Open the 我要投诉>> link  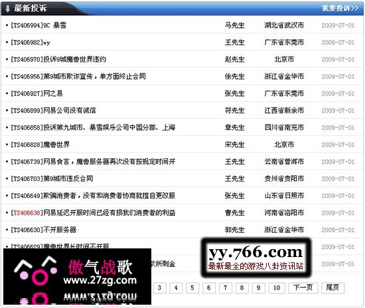340,9
